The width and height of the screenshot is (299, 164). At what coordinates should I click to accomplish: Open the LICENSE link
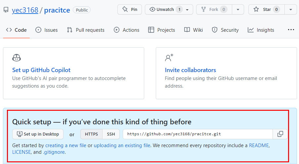click(21, 152)
